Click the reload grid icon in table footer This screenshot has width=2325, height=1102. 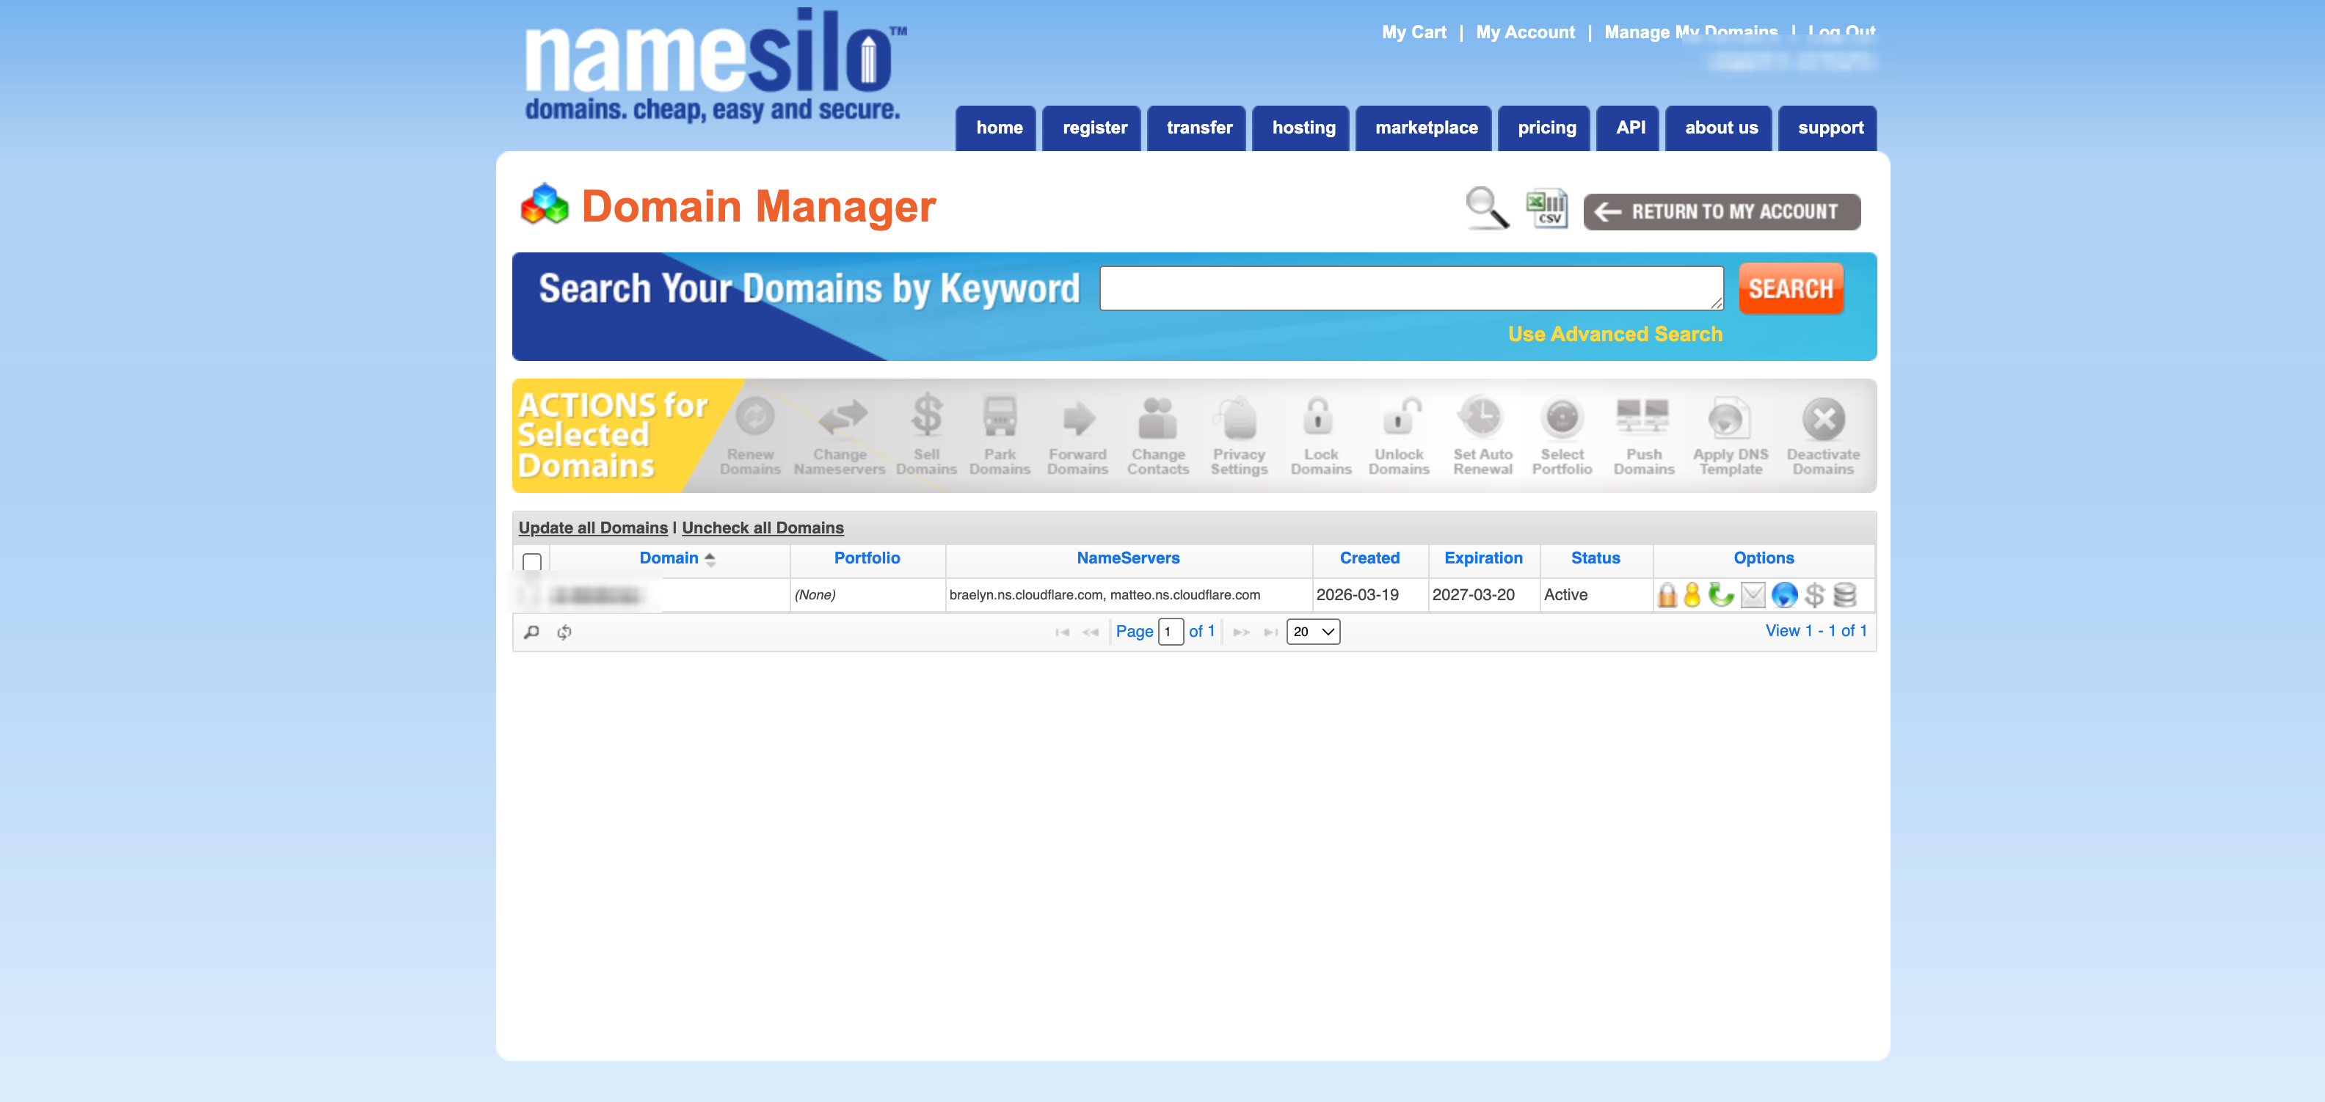click(x=564, y=632)
